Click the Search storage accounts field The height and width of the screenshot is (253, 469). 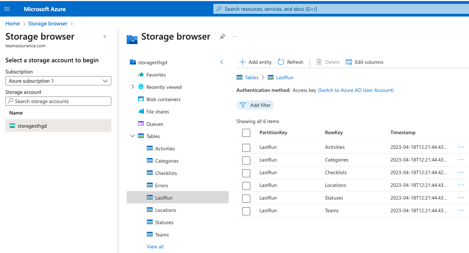tap(58, 101)
